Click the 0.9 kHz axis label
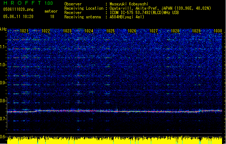The width and height of the screenshot is (226, 144). click(x=3, y=83)
